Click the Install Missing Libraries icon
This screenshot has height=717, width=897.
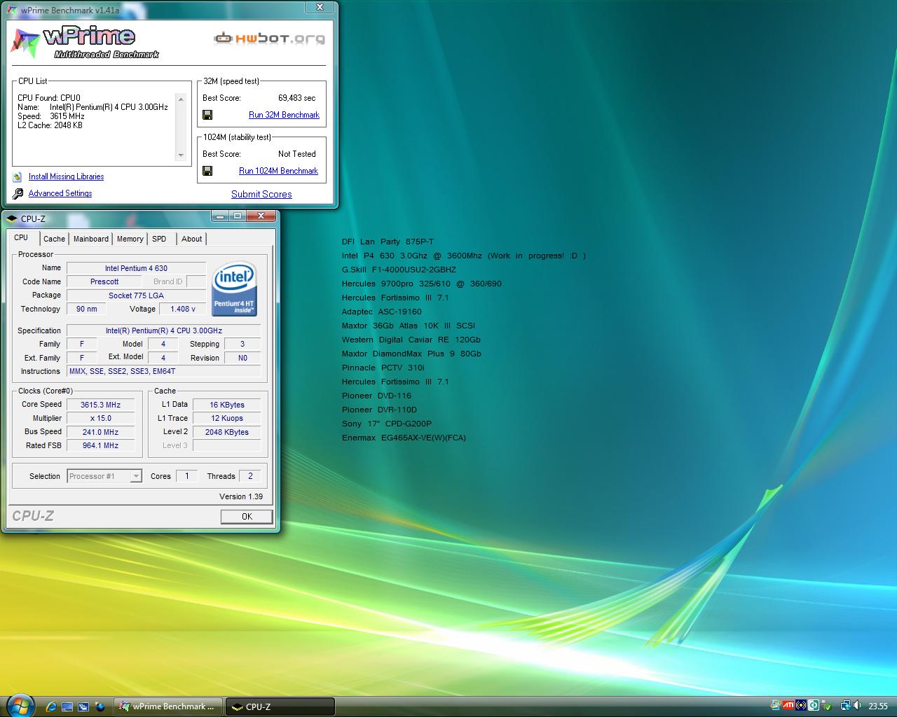click(18, 177)
